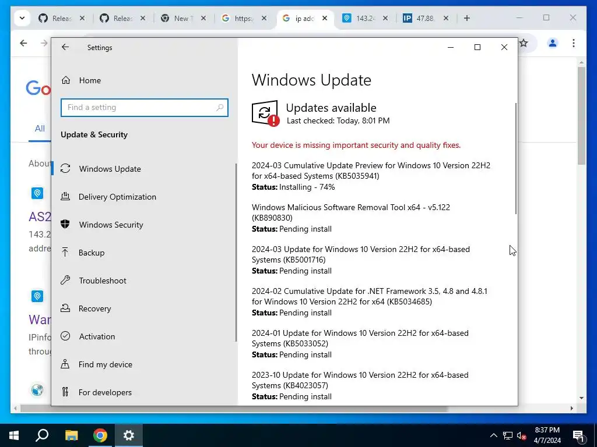Viewport: 597px width, 447px height.
Task: Click the Updates available status icon
Action: coord(265,113)
